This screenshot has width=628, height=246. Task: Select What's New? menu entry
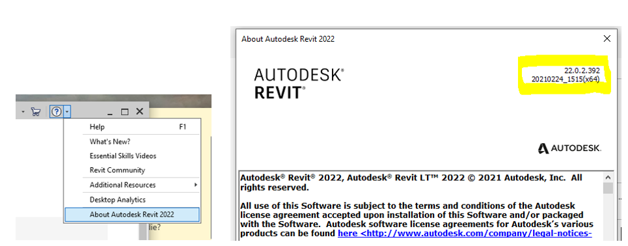coord(132,141)
